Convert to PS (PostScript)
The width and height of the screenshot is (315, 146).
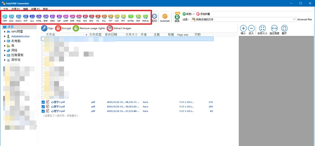coord(98,18)
